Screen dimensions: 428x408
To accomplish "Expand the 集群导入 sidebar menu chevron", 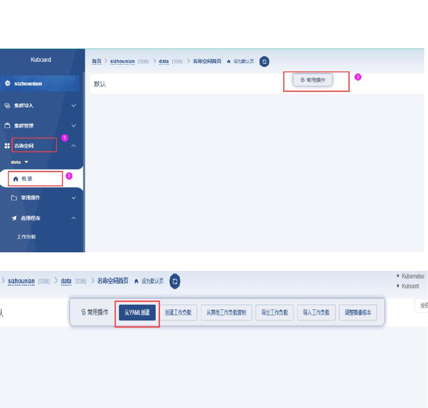I will (x=73, y=105).
